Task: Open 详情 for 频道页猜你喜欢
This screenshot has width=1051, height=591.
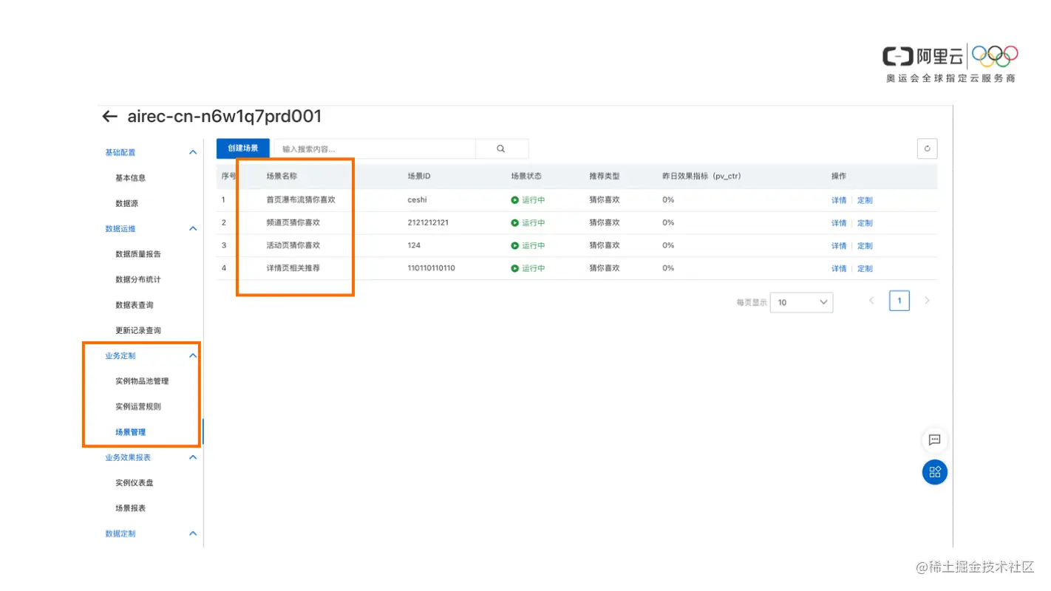Action: (x=839, y=223)
